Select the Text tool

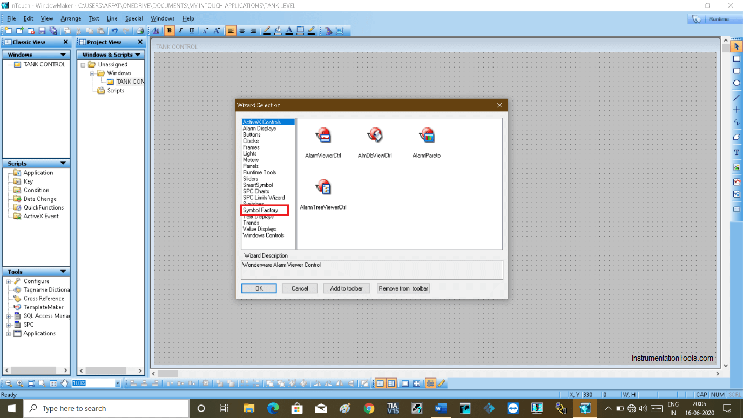(x=737, y=153)
